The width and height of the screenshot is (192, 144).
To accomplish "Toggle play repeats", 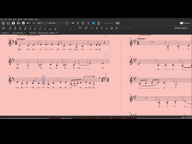I will [x=88, y=23].
